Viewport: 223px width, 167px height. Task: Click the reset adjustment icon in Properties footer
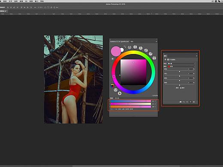(x=187, y=102)
